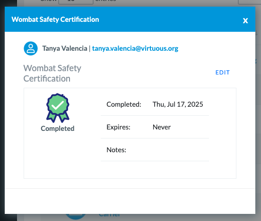Click the blue circular icon beneath dialog
The height and width of the screenshot is (221, 261).
point(76,217)
